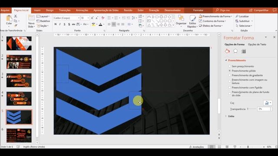The height and width of the screenshot is (156, 278).
Task: Select slide 3 thumbnail
Action: coord(19,80)
